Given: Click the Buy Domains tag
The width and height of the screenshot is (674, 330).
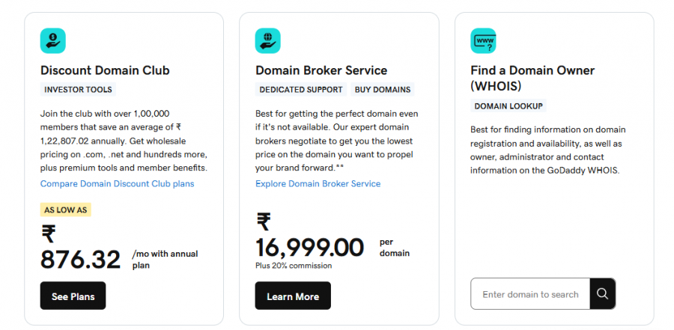Looking at the screenshot, I should click(383, 90).
